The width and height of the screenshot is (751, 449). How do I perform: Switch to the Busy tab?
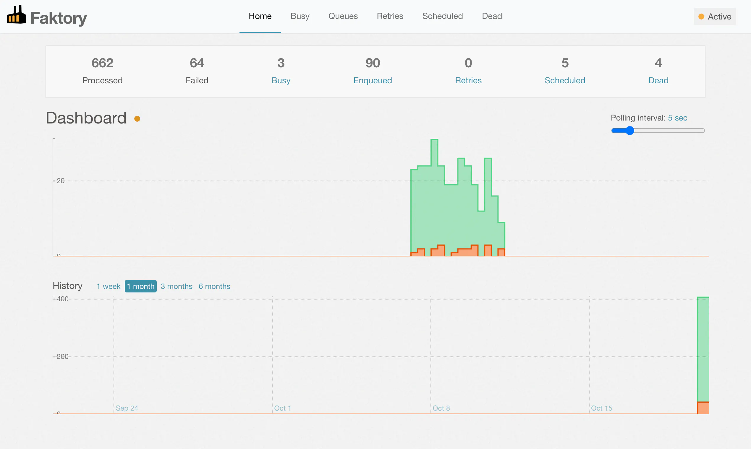tap(300, 16)
